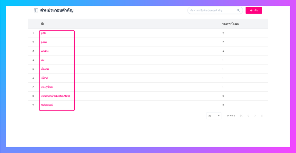Click index number 9 beside สเตียรอยด์
This screenshot has width=296, height=153.
tap(33, 105)
